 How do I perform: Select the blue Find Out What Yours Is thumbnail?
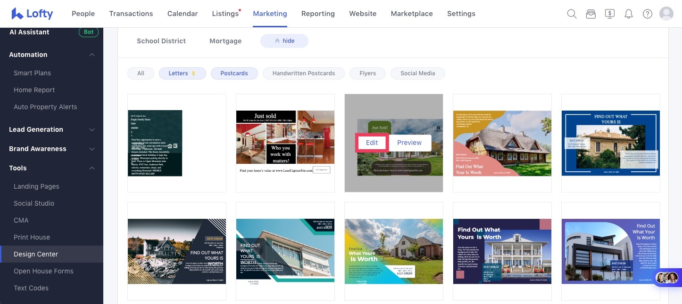coord(610,143)
